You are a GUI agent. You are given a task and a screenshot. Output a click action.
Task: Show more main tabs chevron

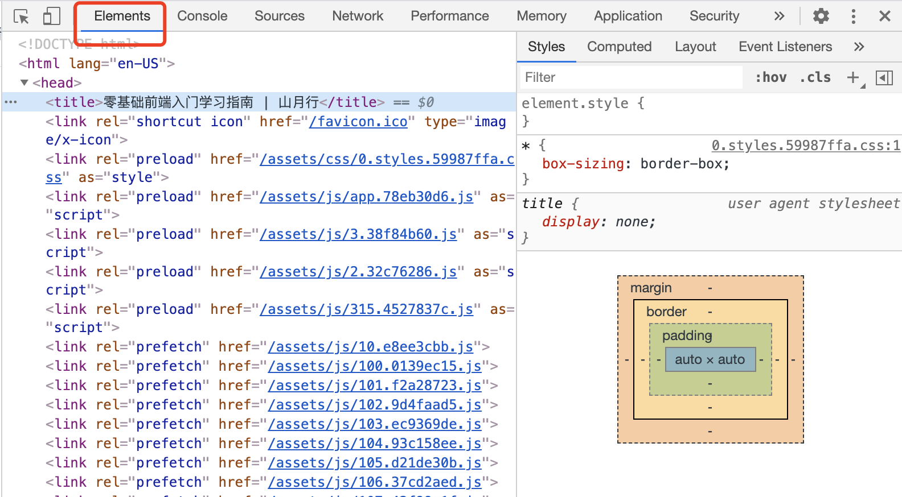[779, 16]
